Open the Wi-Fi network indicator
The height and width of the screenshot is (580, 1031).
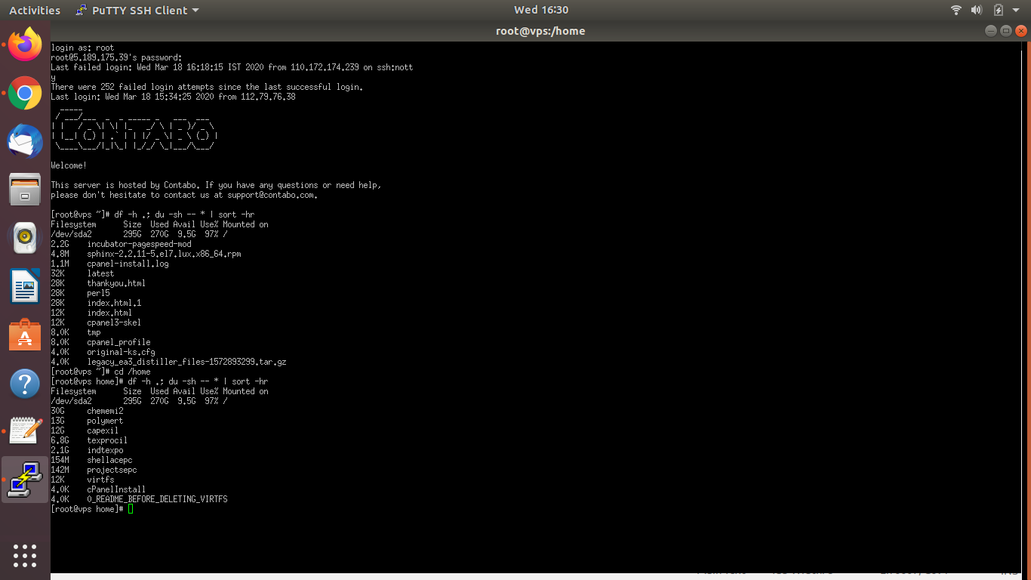click(x=956, y=10)
